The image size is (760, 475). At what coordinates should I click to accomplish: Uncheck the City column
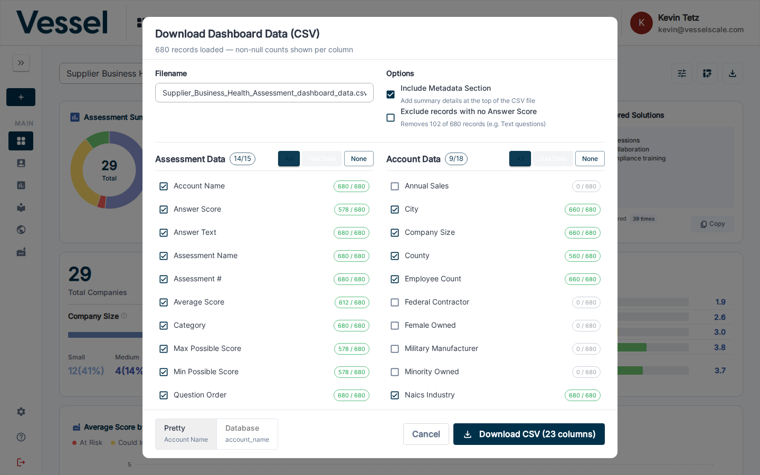pyautogui.click(x=395, y=210)
